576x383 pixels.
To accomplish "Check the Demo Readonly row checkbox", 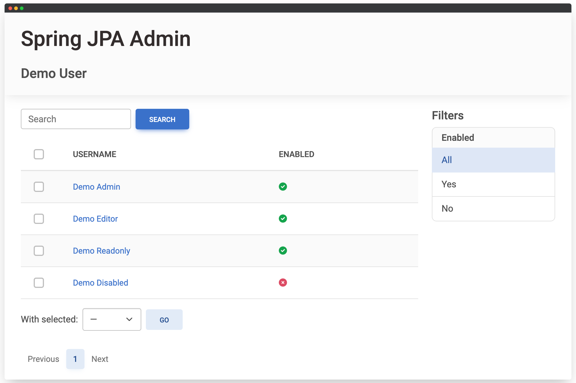I will 39,251.
